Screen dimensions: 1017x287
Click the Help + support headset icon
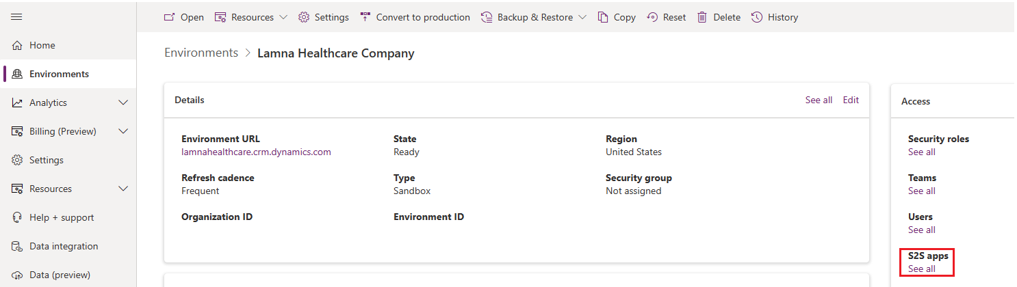coord(17,217)
